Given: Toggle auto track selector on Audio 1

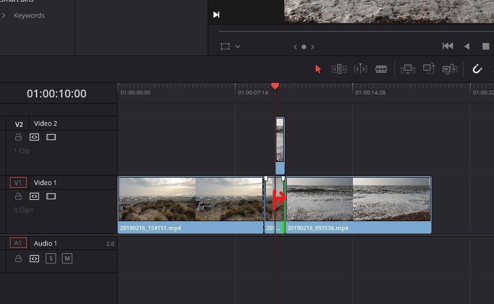Looking at the screenshot, I should (34, 258).
